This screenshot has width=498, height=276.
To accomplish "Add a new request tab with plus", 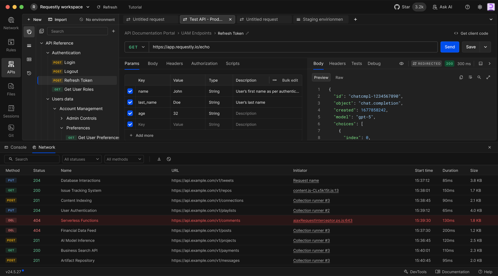I will 355,19.
